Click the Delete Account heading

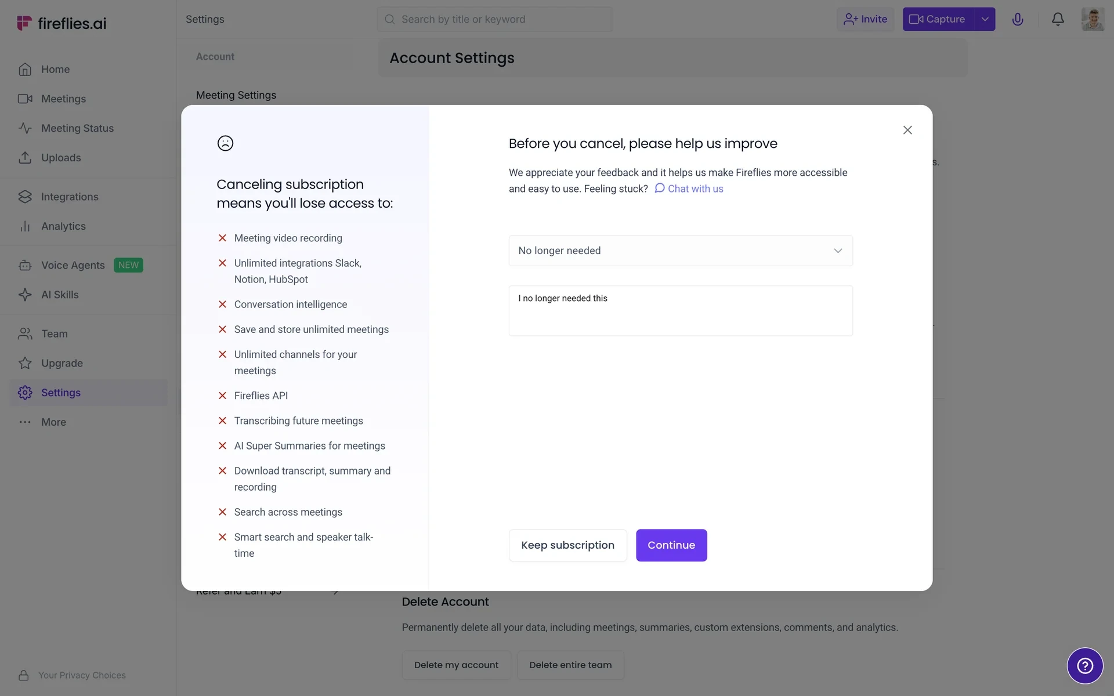click(445, 601)
